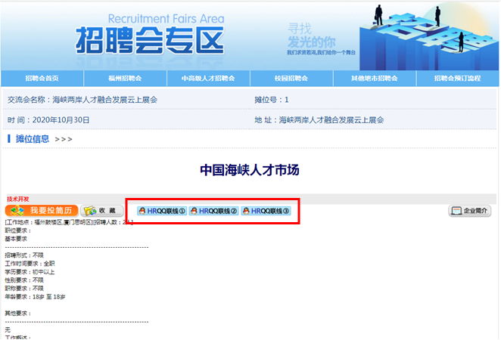Viewport: 501px width, 340px height.
Task: Click the 招聘形式：不限 line
Action: coord(24,255)
